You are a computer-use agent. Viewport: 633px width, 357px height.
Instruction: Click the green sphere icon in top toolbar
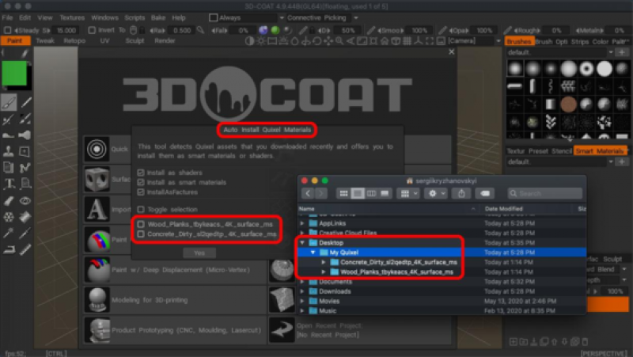275,30
